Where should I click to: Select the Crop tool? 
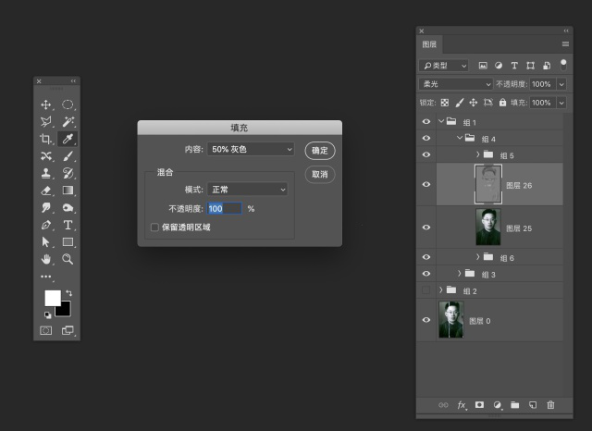point(46,139)
